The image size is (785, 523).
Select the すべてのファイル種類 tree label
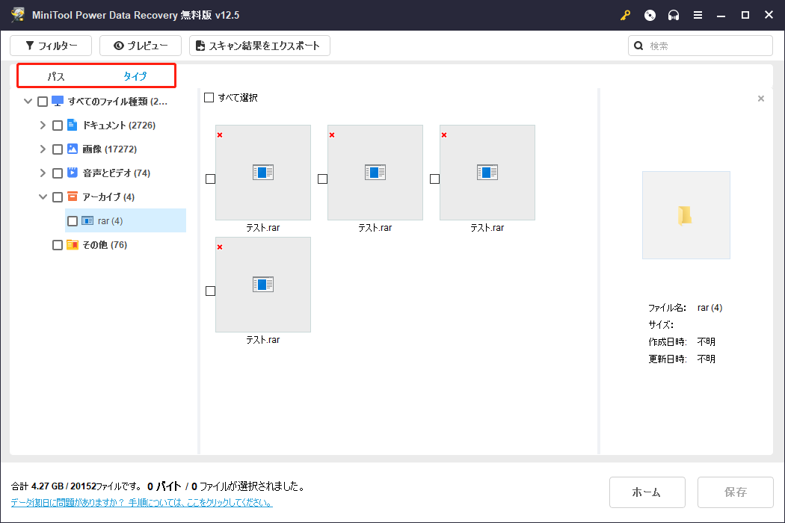pos(117,102)
